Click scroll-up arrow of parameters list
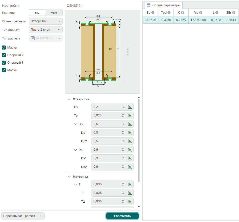Screen dimensions: 239x222 [x=139, y=97]
